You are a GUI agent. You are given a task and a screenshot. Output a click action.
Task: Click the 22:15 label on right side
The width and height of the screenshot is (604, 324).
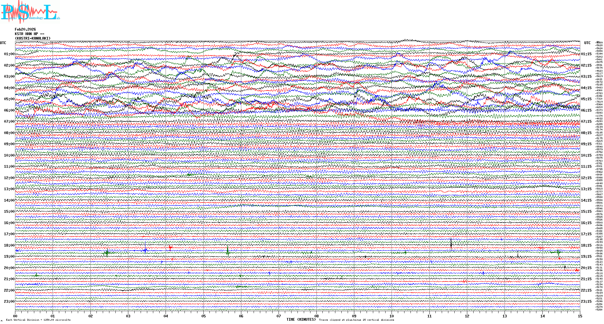pyautogui.click(x=586, y=290)
